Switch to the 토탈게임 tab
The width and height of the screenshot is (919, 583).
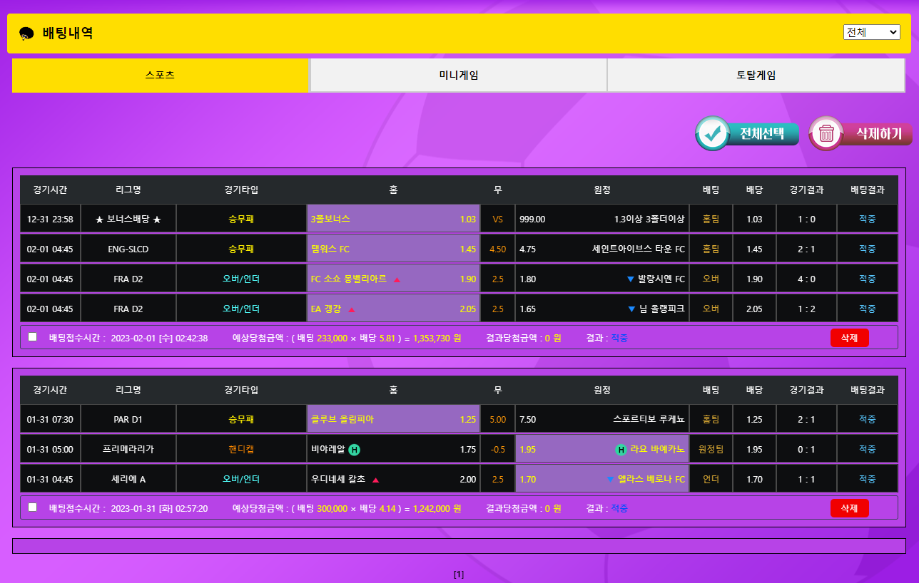pyautogui.click(x=756, y=76)
